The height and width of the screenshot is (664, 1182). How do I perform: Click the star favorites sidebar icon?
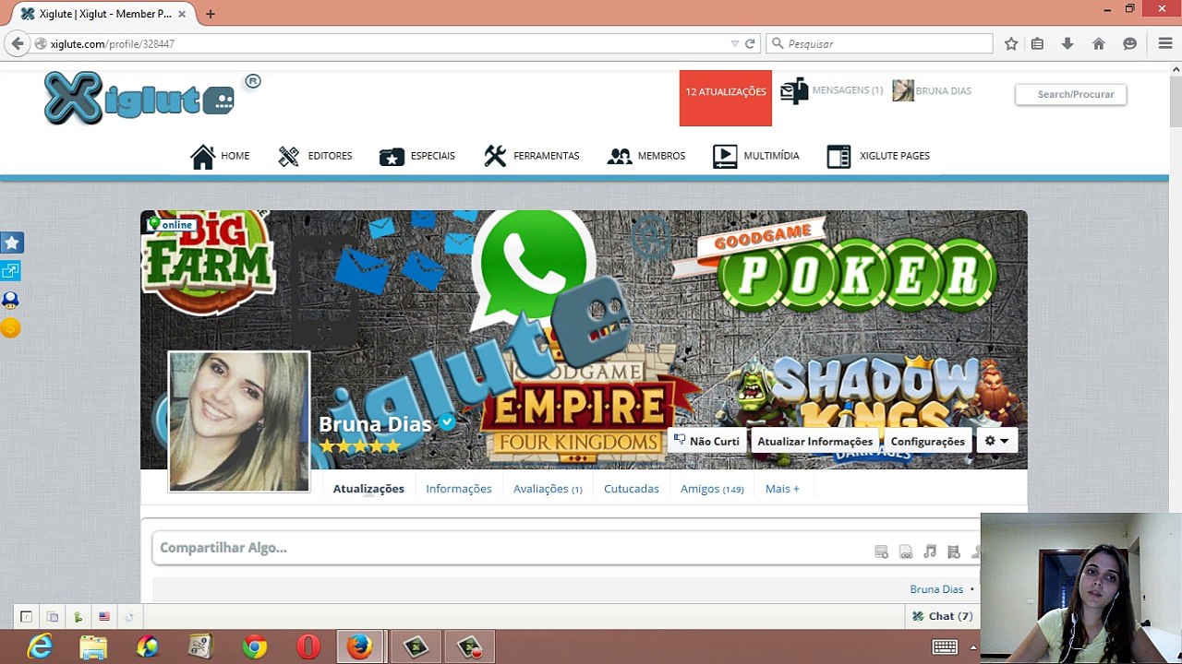[x=11, y=243]
